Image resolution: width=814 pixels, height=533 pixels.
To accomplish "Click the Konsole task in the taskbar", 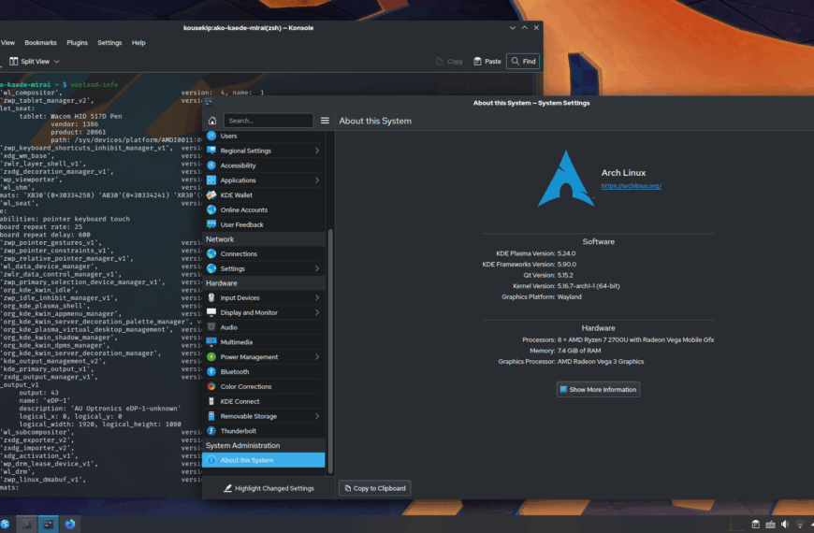I will (26, 525).
